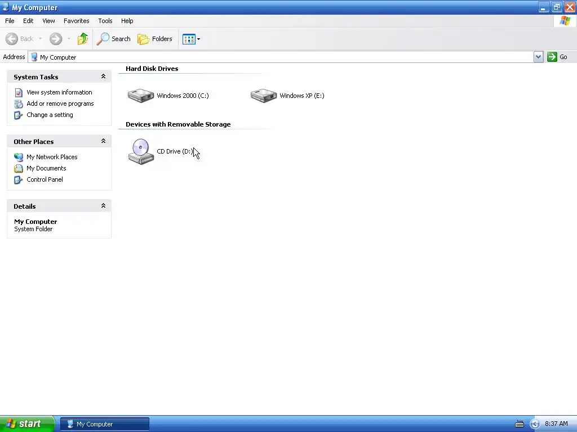Screen dimensions: 577x432
Task: Click the System Tasks header title
Action: [35, 77]
